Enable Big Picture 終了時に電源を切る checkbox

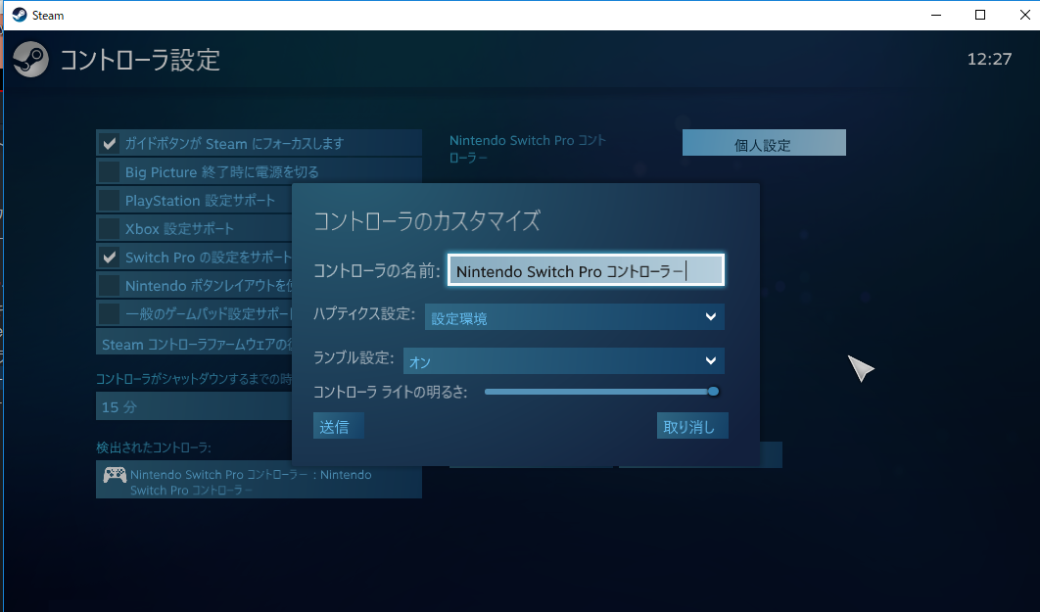point(110,171)
